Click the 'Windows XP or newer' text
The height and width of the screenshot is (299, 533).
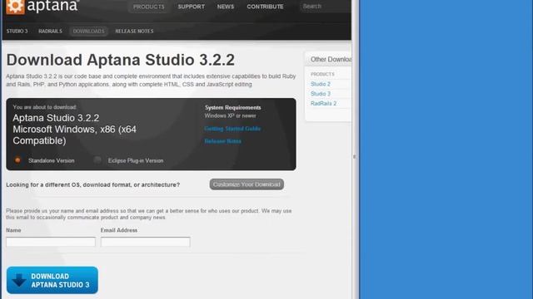230,115
